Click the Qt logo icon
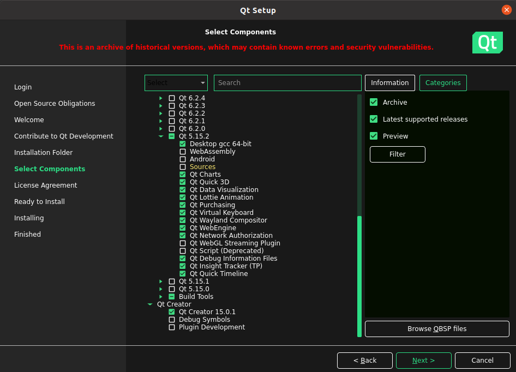Screen dimensions: 516x372 pyautogui.click(x=487, y=43)
